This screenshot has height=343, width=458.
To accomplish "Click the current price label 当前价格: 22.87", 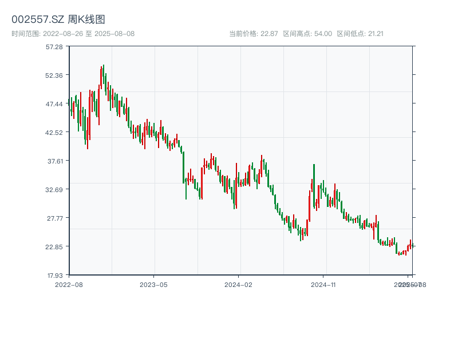I will click(x=253, y=34).
